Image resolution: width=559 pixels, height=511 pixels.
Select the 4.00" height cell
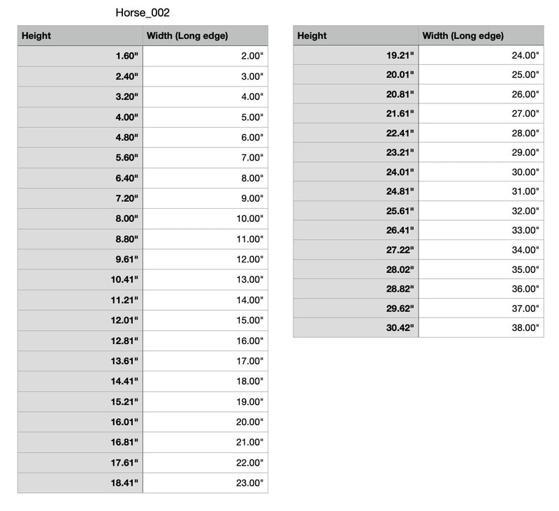point(80,117)
